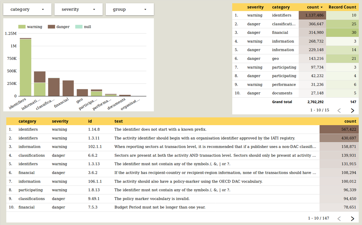362x225 pixels.
Task: Click Record Count value 21
Action: point(342,59)
